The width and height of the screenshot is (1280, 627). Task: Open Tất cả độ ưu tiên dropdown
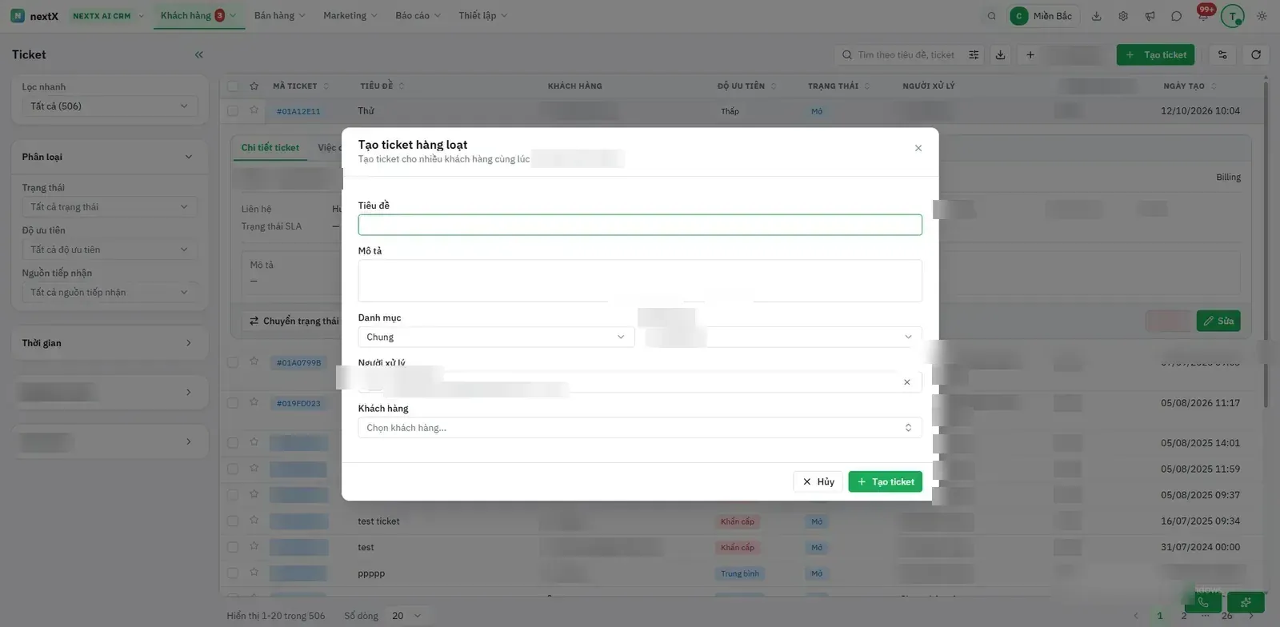(110, 250)
